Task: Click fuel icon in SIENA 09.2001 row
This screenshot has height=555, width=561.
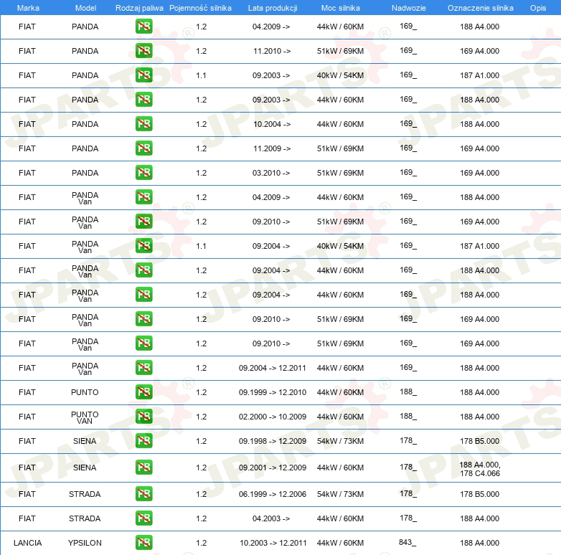Action: 143,468
